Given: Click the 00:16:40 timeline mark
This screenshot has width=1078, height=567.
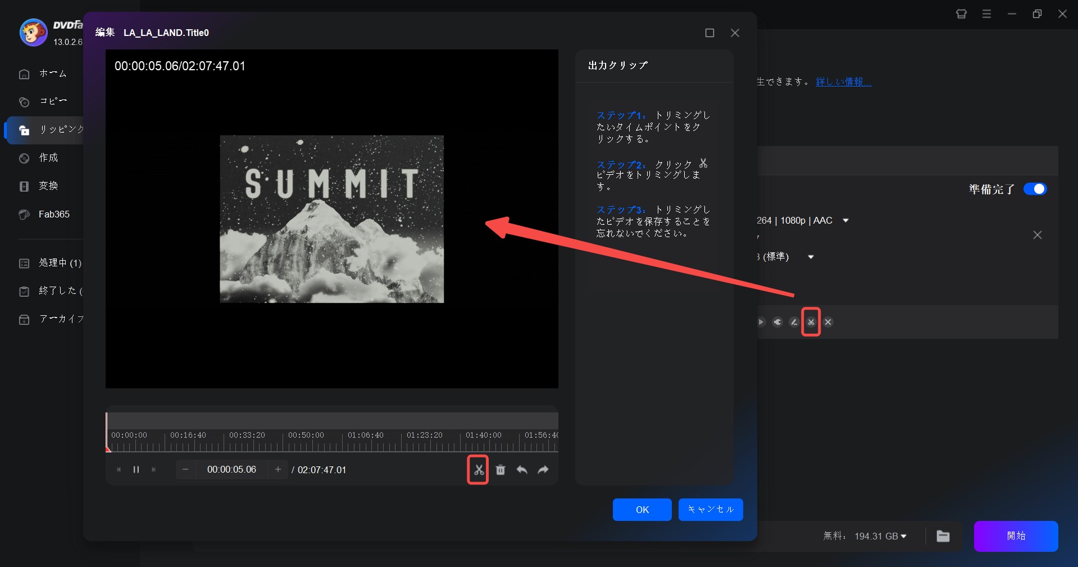Looking at the screenshot, I should [x=188, y=435].
